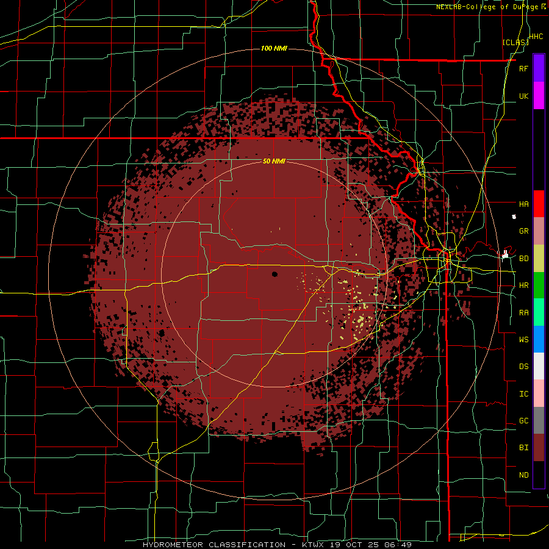This screenshot has height=549, width=549.
Task: Click the BD label in the legend
Action: 523,259
